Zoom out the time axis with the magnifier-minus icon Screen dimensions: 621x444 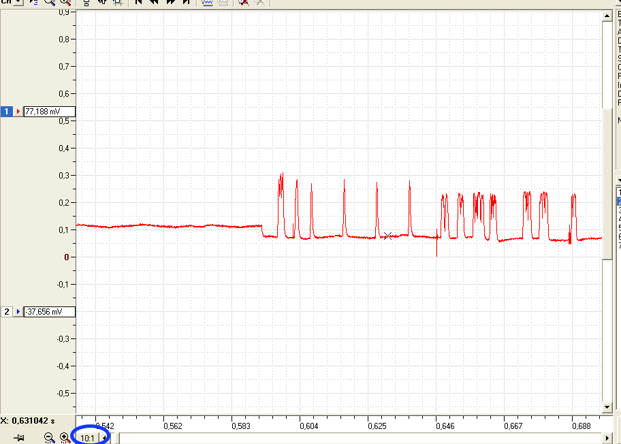coord(49,438)
